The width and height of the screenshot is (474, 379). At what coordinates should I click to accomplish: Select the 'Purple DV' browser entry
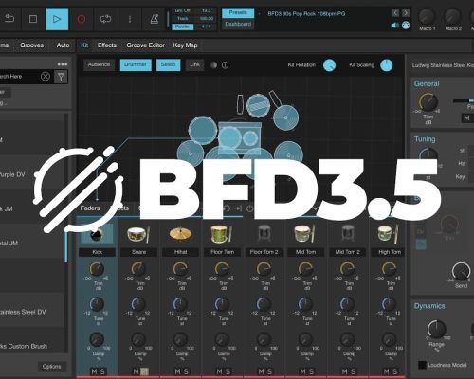[31, 174]
